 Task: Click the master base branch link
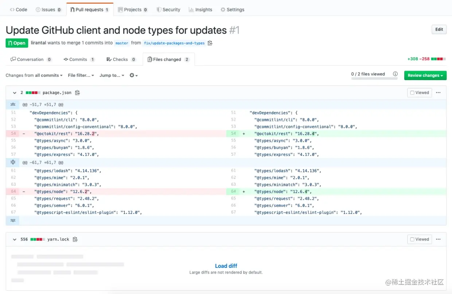[x=122, y=43]
